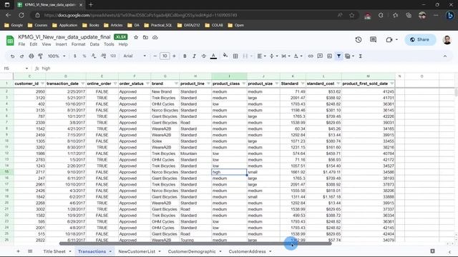Open the File menu
The image size is (458, 257).
(21, 44)
